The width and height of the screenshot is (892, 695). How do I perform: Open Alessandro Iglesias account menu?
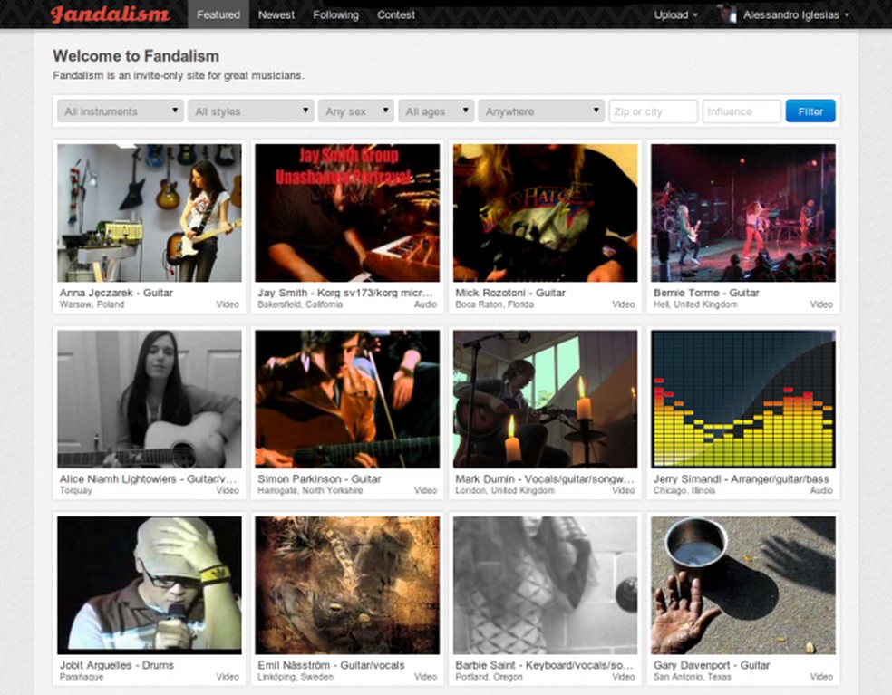796,14
